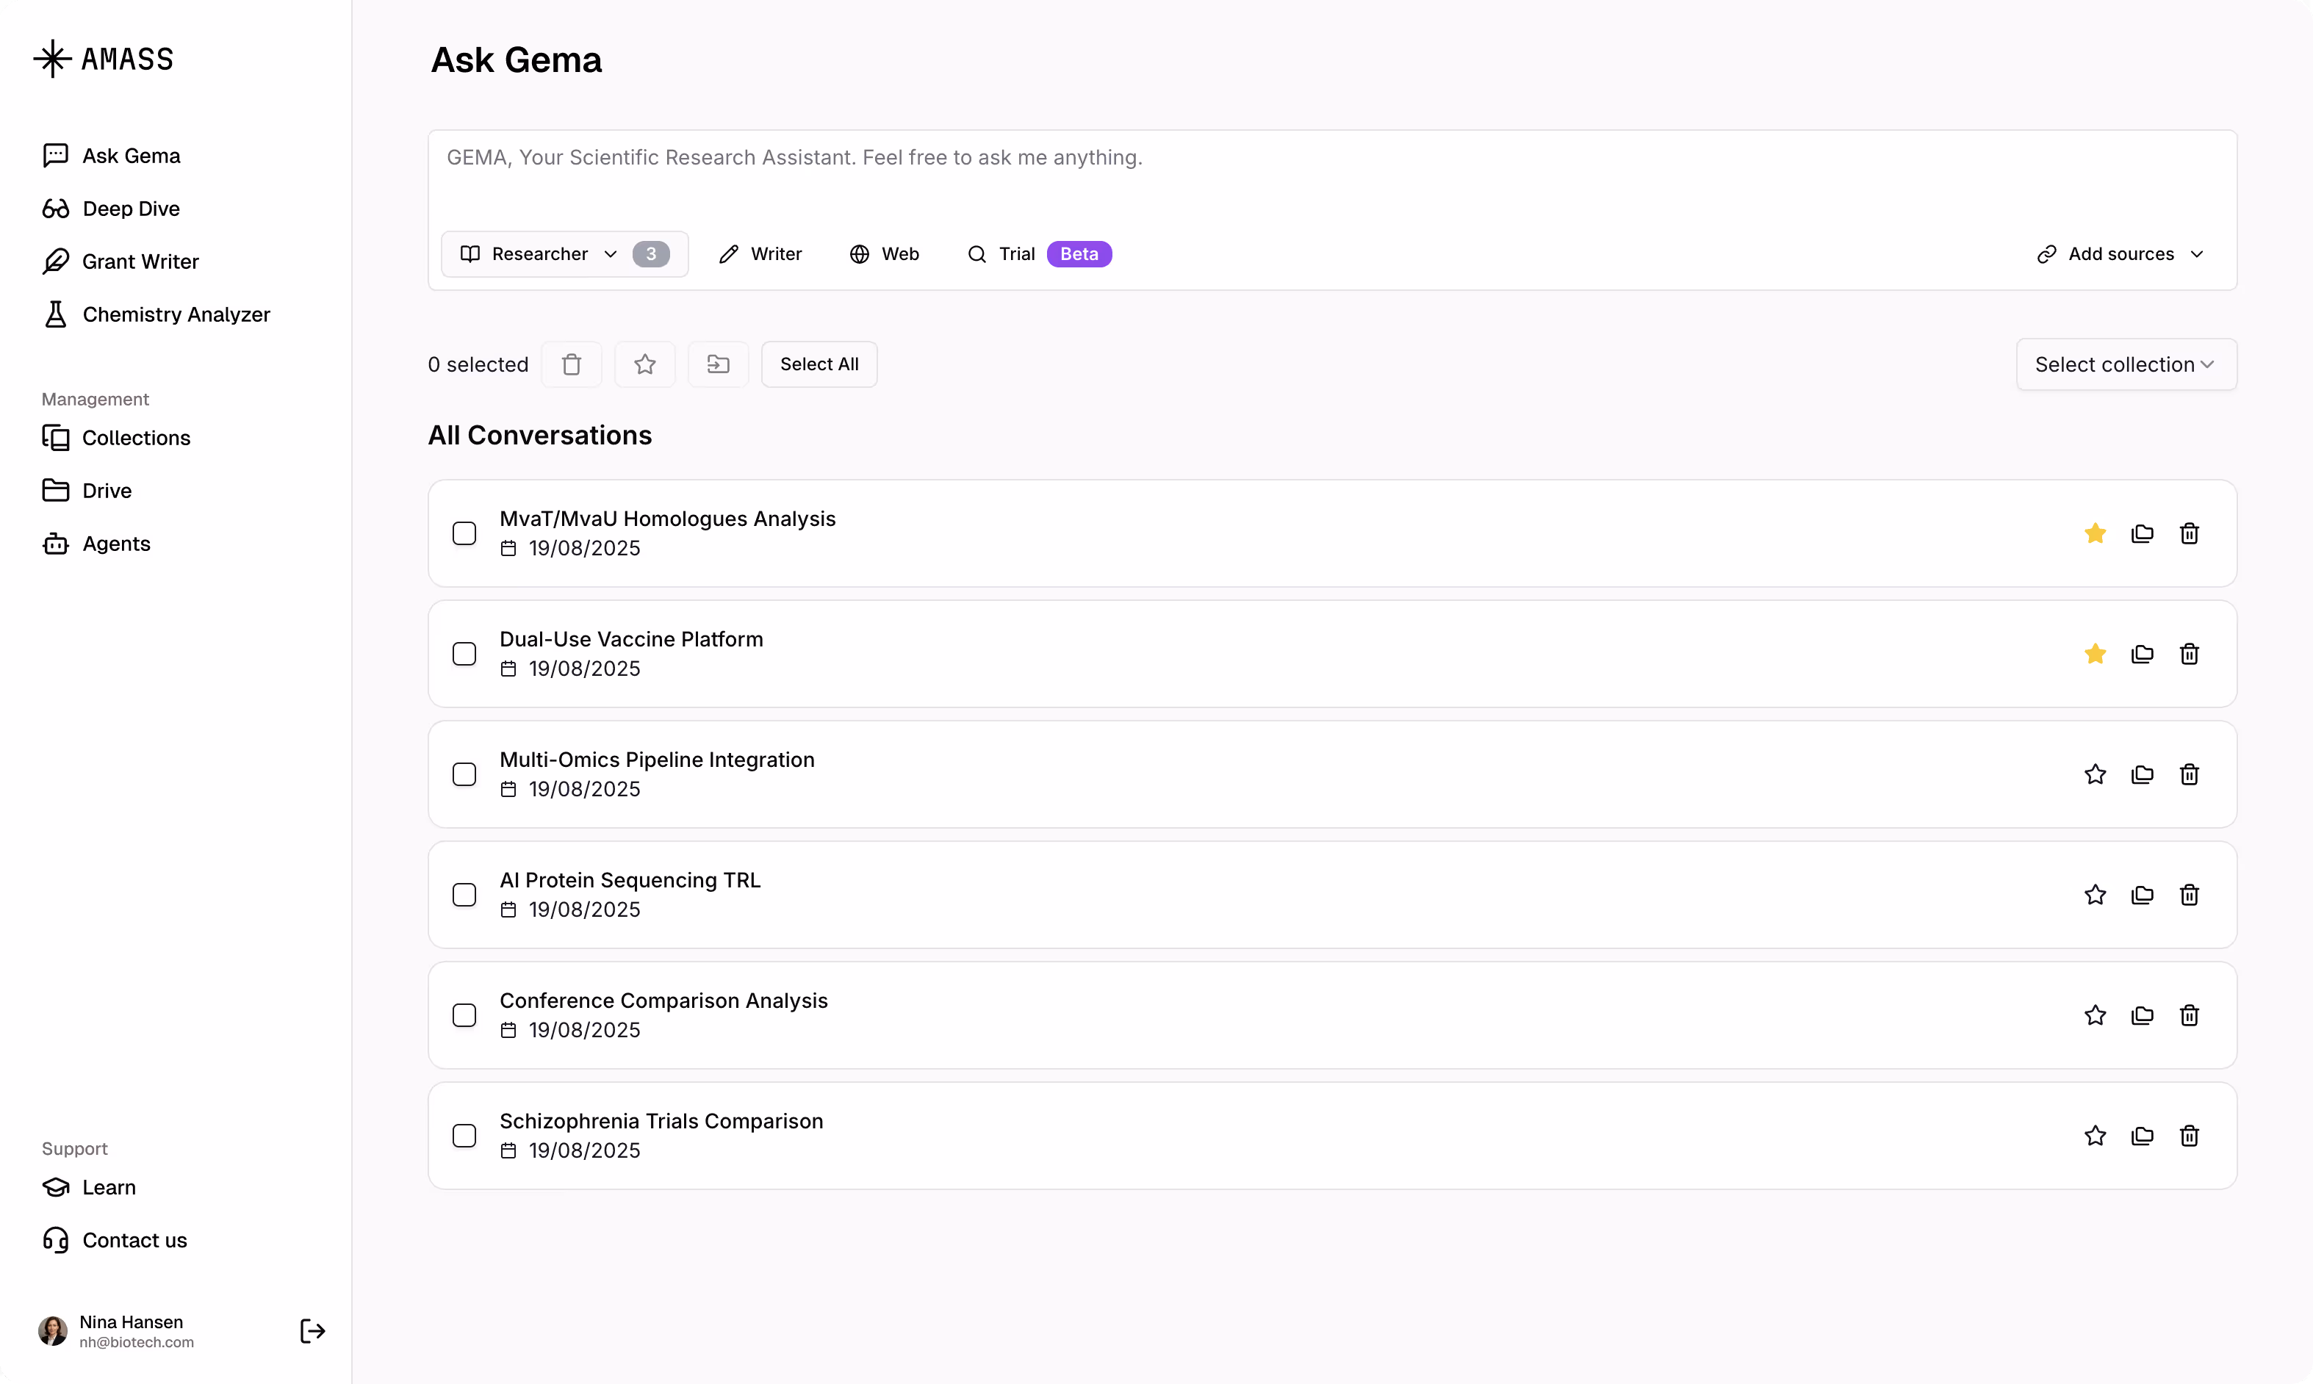2313x1384 pixels.
Task: Delete Conference Comparison Analysis conversation
Action: [2189, 1014]
